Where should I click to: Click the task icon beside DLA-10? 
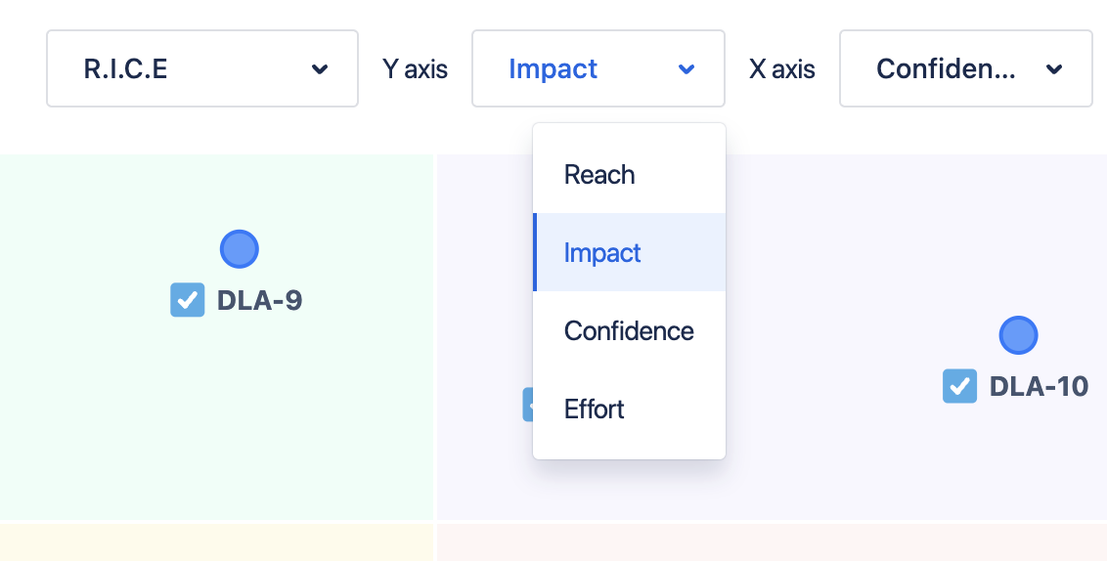(959, 386)
